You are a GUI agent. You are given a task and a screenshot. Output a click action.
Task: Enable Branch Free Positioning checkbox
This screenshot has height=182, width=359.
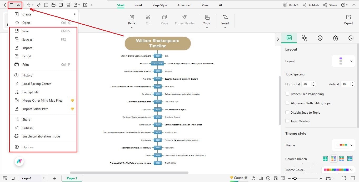[287, 94]
